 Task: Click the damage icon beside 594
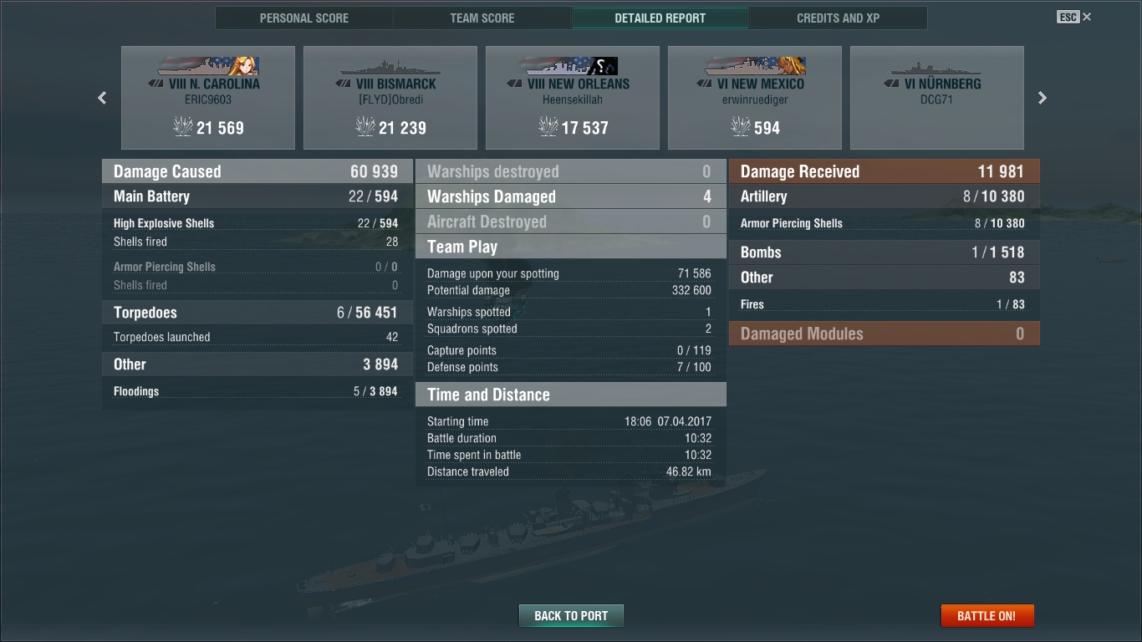(741, 126)
